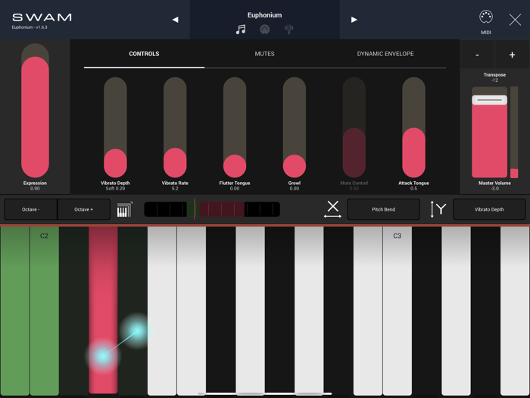Switch to the CONTROLS tab
The height and width of the screenshot is (398, 530).
pyautogui.click(x=144, y=54)
